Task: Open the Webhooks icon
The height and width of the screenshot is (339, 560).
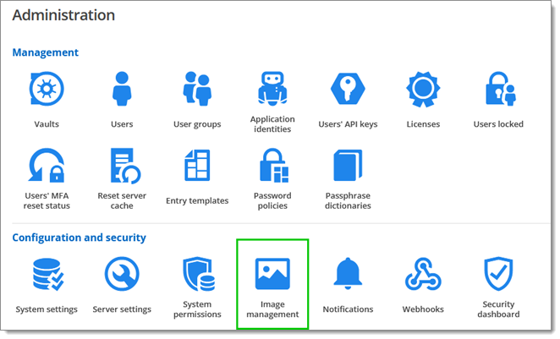Action: pos(423,275)
